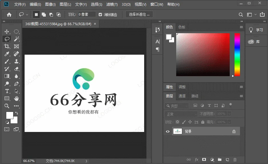Select the Move tool
The height and width of the screenshot is (164, 268).
coord(7,32)
